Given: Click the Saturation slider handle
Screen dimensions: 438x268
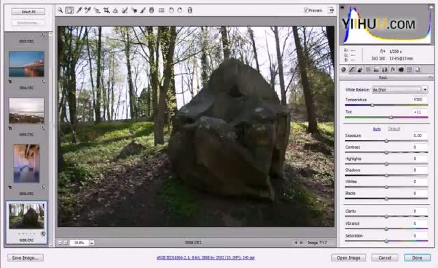Looking at the screenshot, I should point(386,241).
